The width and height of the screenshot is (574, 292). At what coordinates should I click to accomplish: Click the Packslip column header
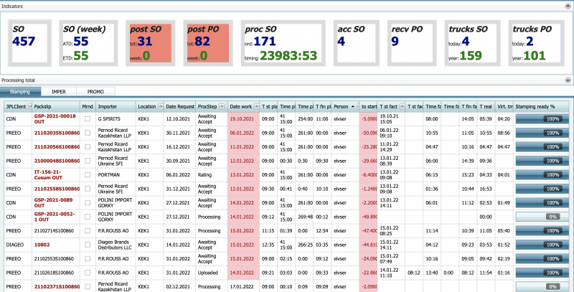(55, 106)
